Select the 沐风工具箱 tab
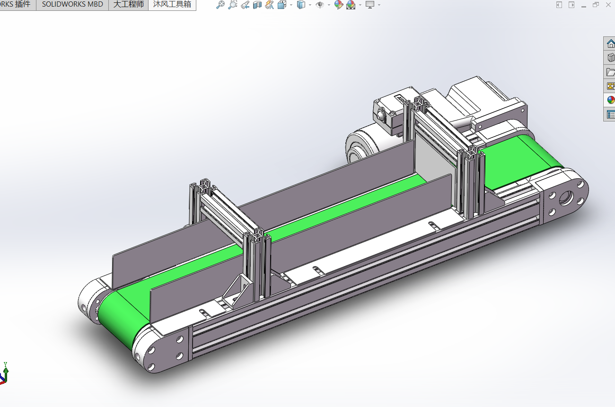Image resolution: width=615 pixels, height=407 pixels. coord(172,4)
